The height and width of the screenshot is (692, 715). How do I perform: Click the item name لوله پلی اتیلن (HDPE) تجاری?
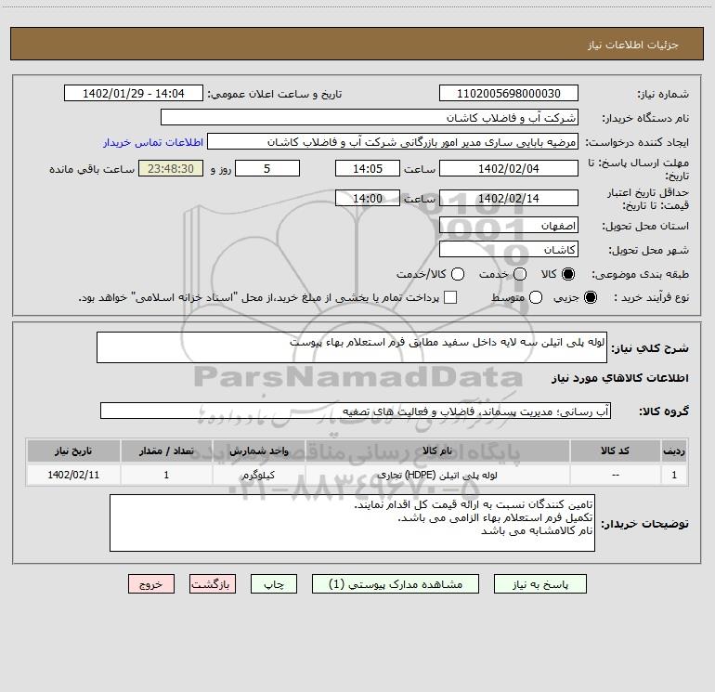coord(437,475)
